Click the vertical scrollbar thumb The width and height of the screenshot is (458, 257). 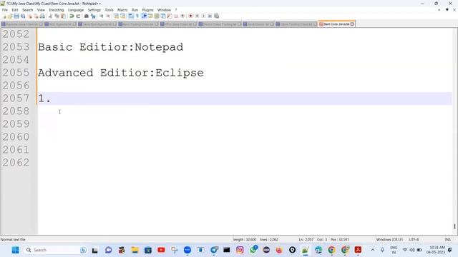point(454,226)
